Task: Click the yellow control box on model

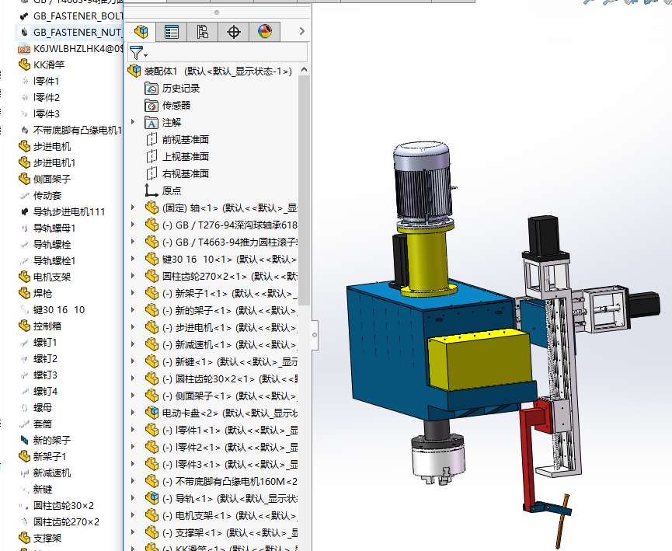Action: 480,359
